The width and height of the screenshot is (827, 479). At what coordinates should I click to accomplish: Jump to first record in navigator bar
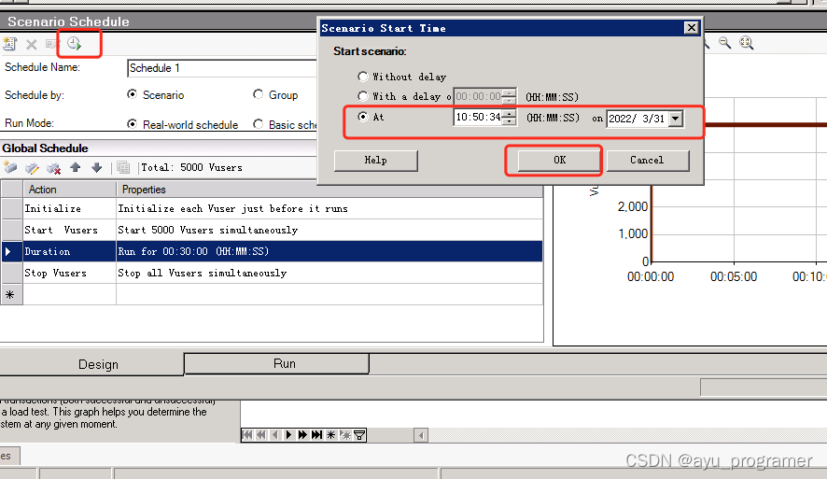[x=247, y=435]
